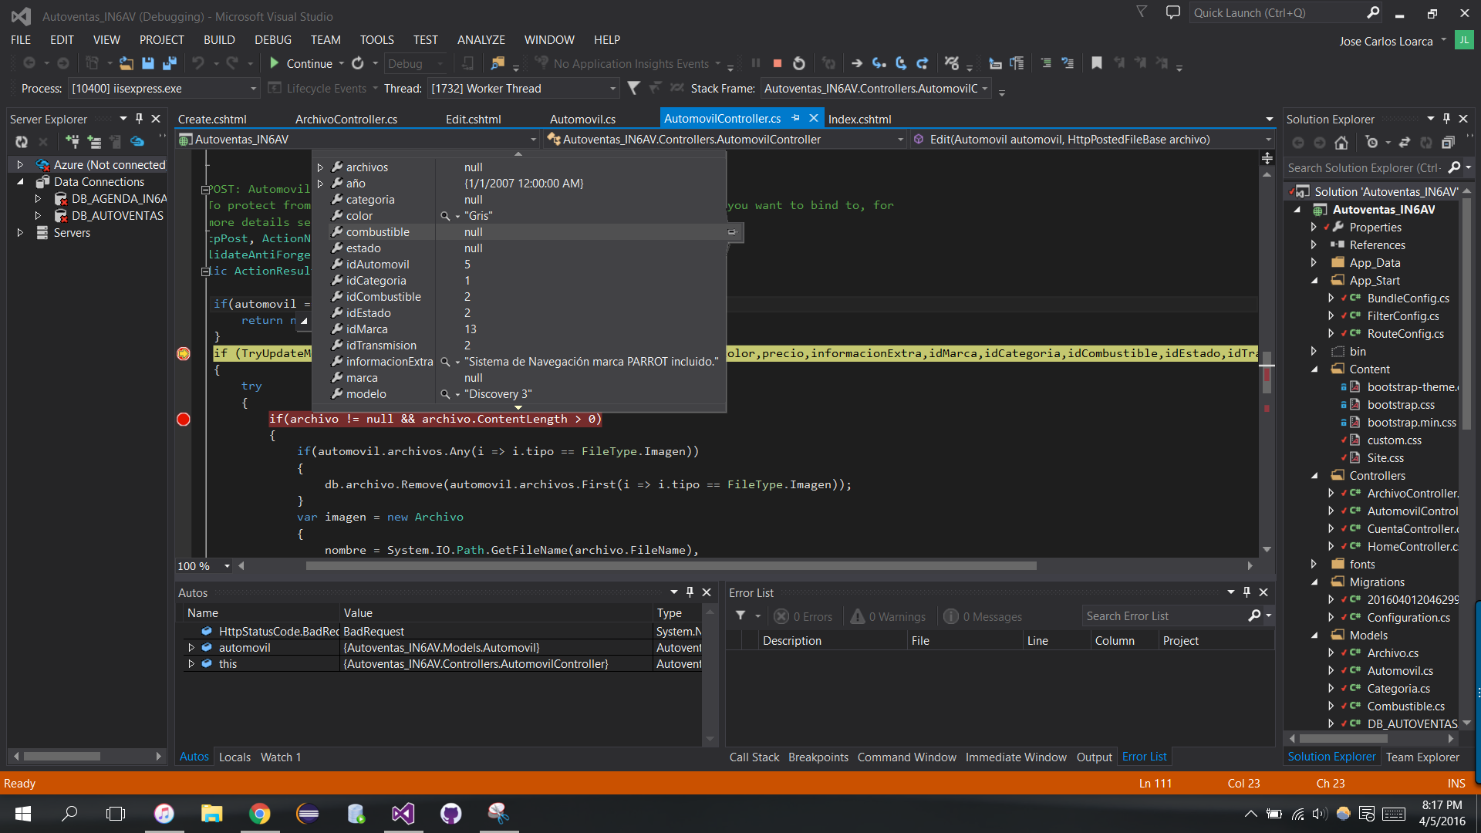Toggle Auto Hide pin on Solution Explorer
Screen dimensions: 1481x833
coord(1446,119)
